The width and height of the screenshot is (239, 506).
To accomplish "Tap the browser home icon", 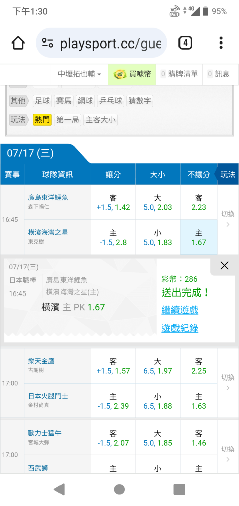I will (18, 43).
